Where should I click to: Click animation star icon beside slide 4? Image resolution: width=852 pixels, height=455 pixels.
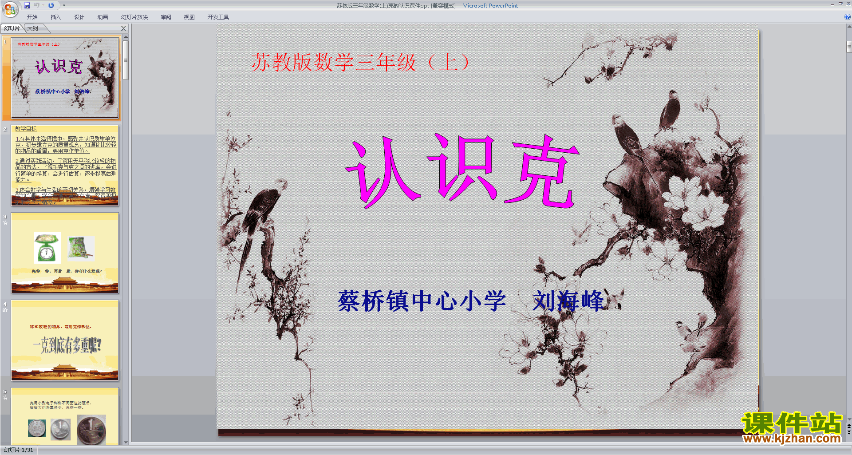[5, 310]
